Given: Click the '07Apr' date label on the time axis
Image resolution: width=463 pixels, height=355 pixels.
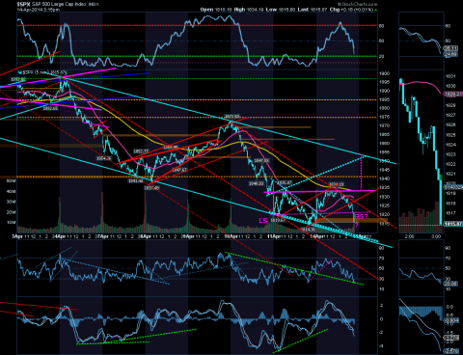Looking at the screenshot, I should pos(103,236).
